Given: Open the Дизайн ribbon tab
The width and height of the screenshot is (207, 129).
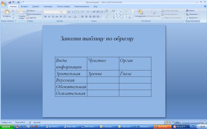Looking at the screenshot, I should pos(36,6).
